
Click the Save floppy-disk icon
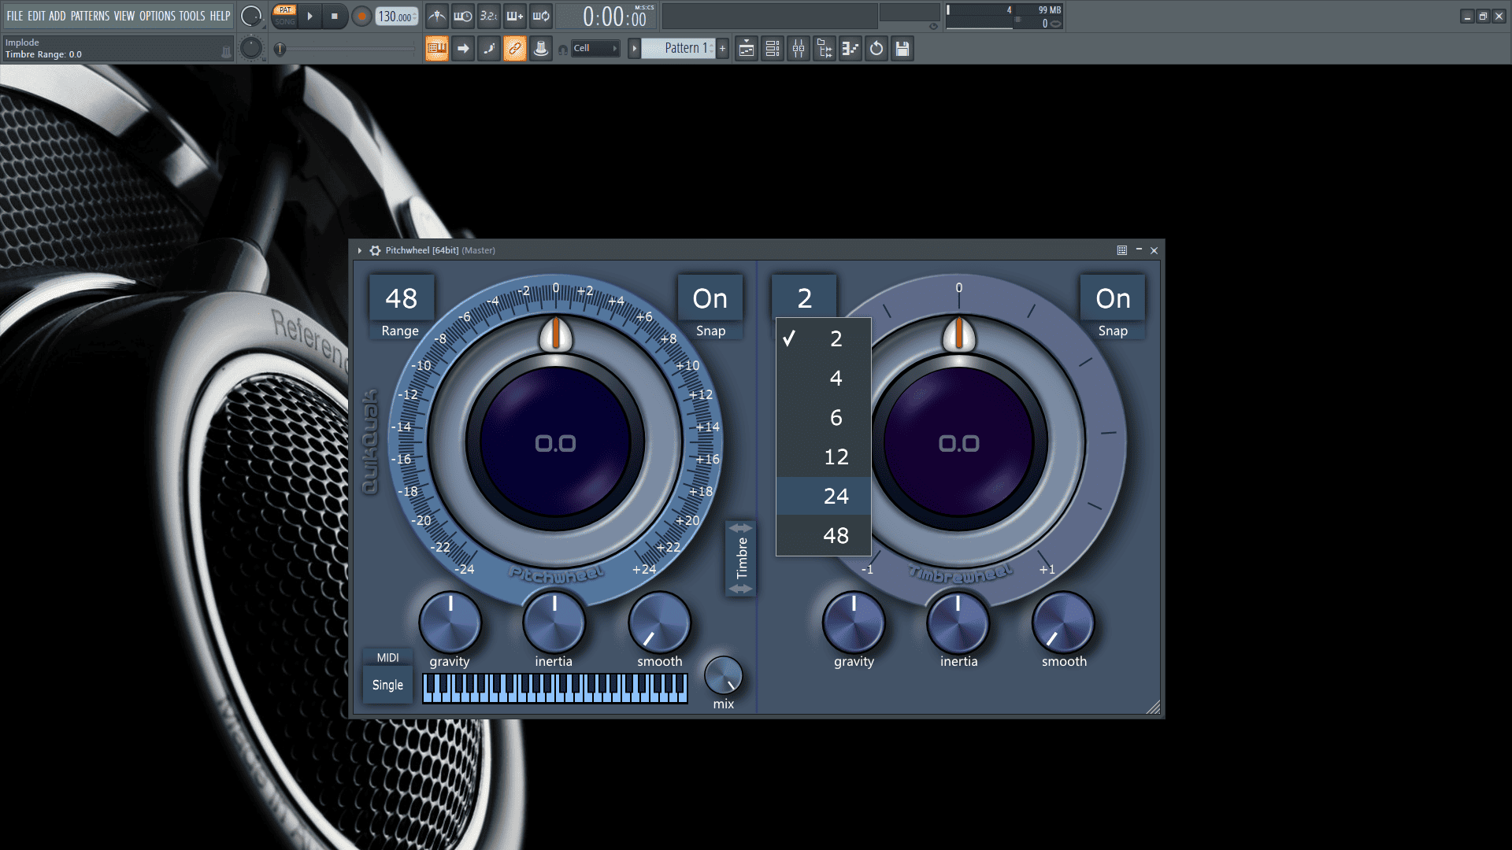(x=902, y=48)
